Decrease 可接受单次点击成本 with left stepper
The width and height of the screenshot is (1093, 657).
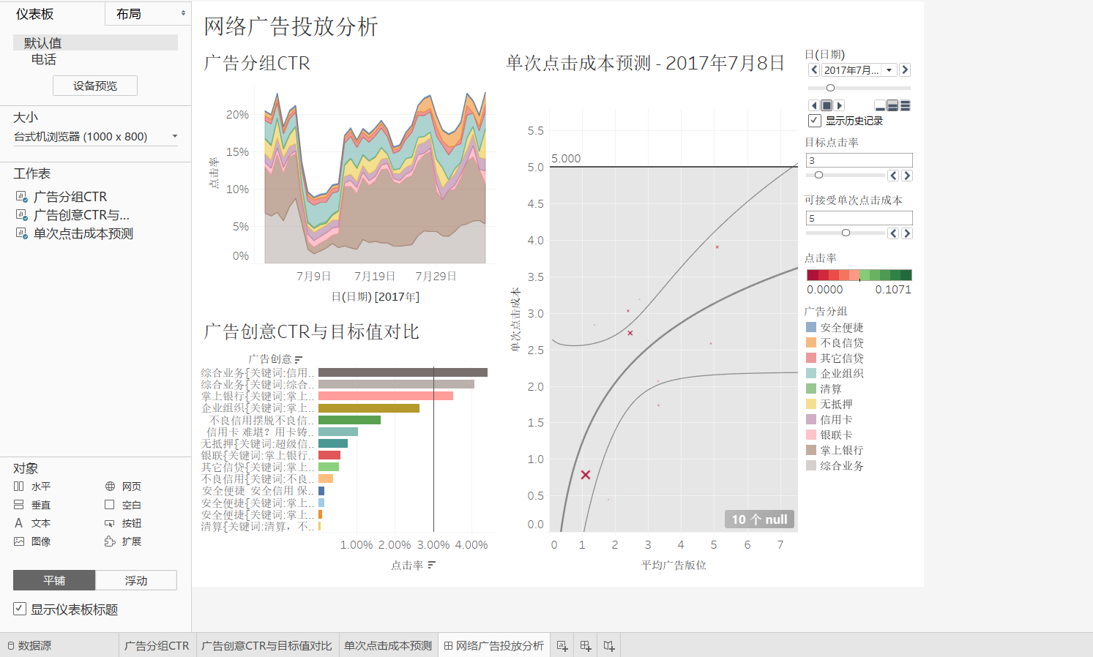[x=893, y=233]
